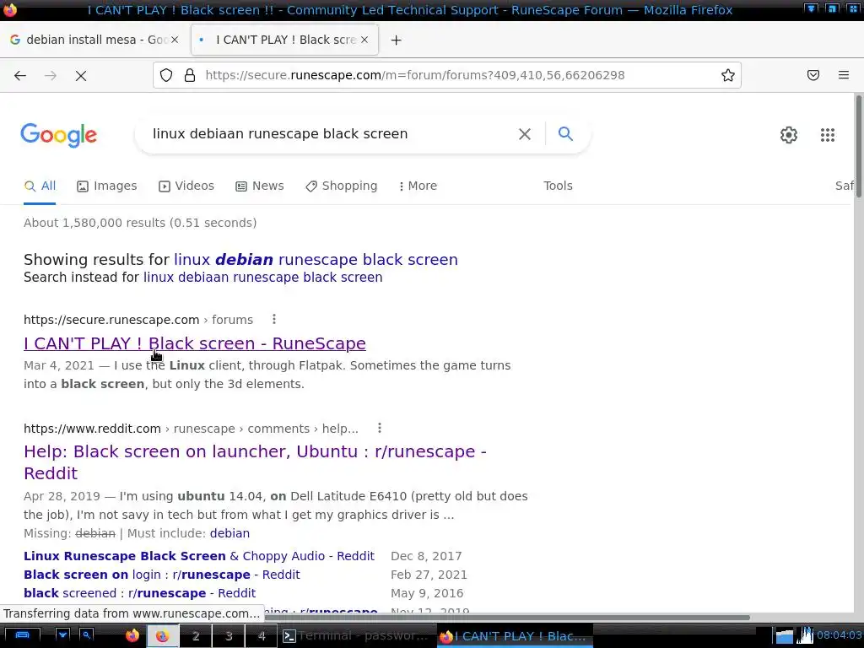Screen dimensions: 864x648
Task: Click the vertical page scrollbar
Action: (x=858, y=146)
